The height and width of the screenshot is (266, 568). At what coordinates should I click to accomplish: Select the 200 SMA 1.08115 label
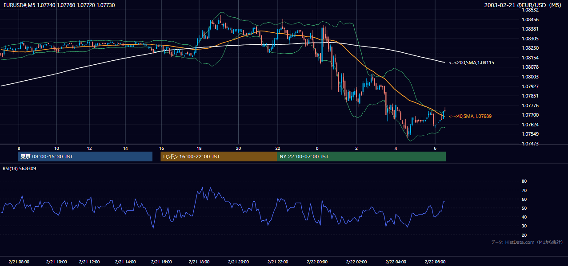coord(471,63)
